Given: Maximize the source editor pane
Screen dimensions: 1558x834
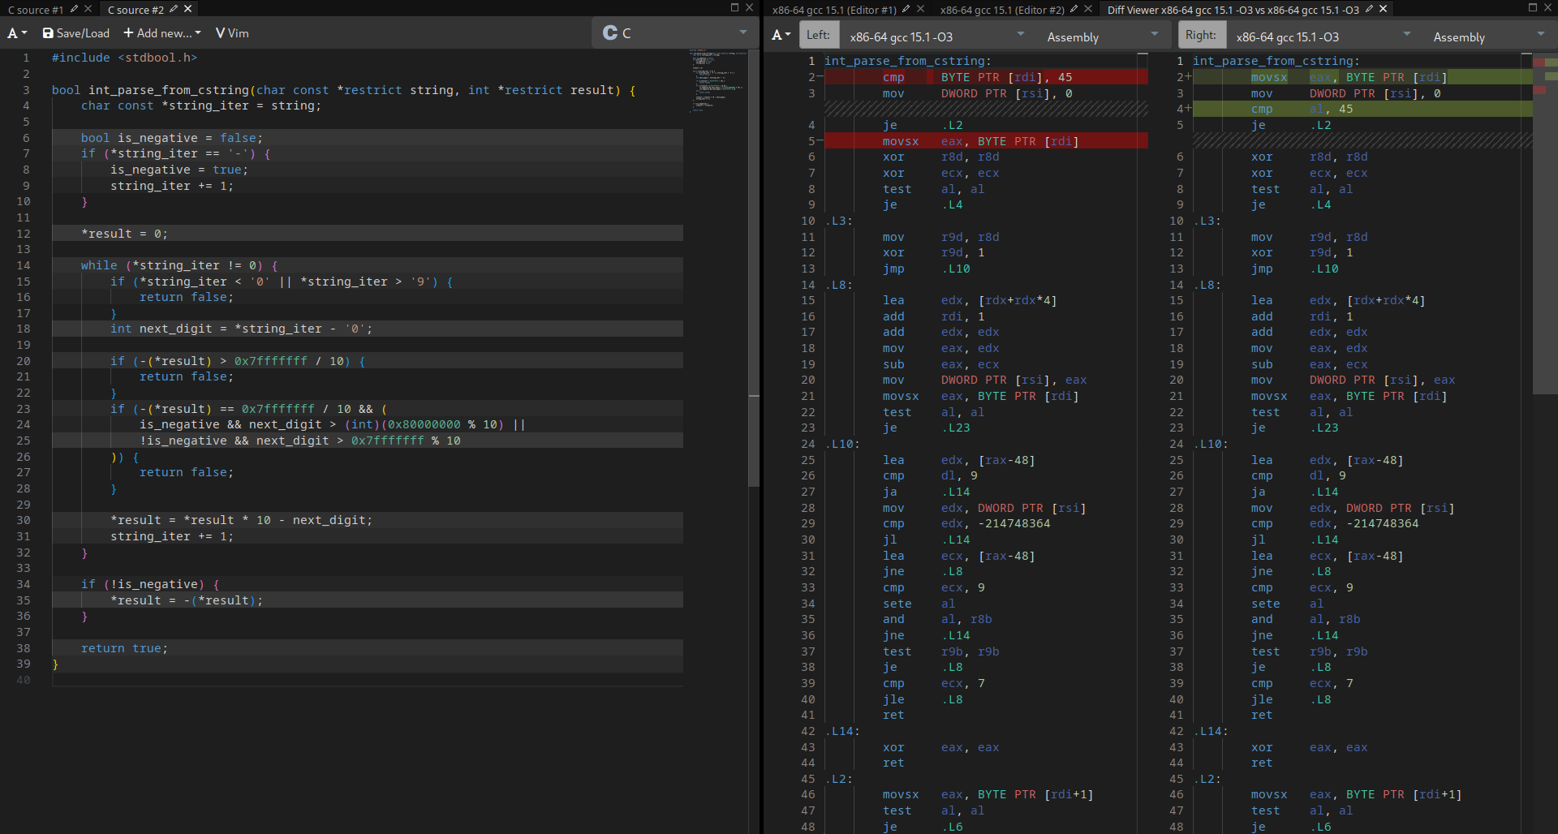Looking at the screenshot, I should [x=734, y=7].
